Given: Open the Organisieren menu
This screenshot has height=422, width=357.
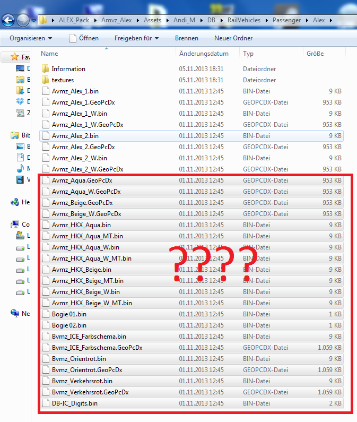Looking at the screenshot, I should pyautogui.click(x=31, y=38).
